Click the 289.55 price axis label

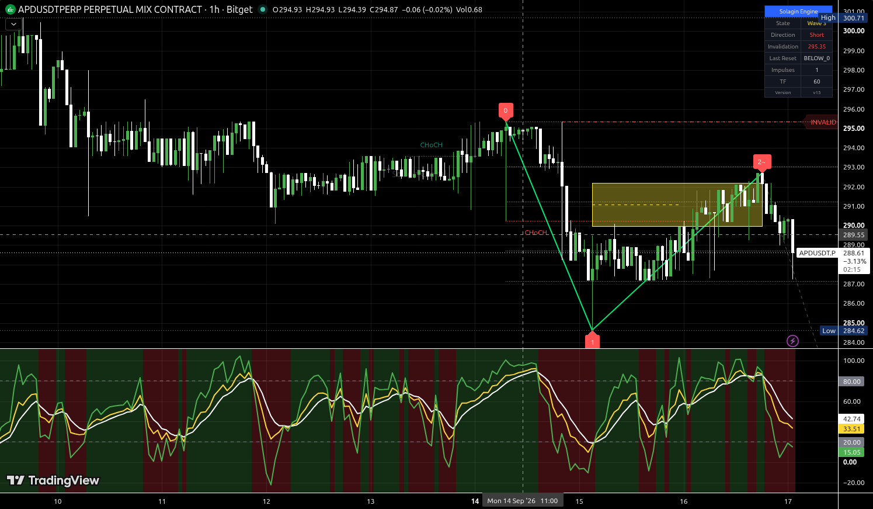854,235
